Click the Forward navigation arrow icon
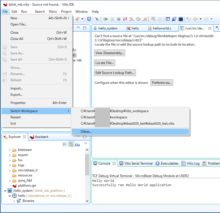The image size is (220, 213). [206, 19]
